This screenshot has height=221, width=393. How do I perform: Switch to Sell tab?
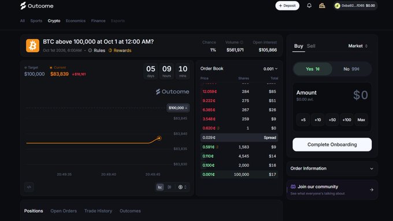[311, 46]
